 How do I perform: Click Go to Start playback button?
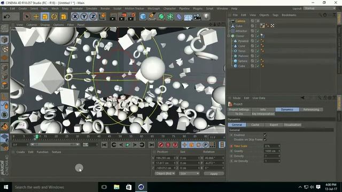[x=105, y=145]
